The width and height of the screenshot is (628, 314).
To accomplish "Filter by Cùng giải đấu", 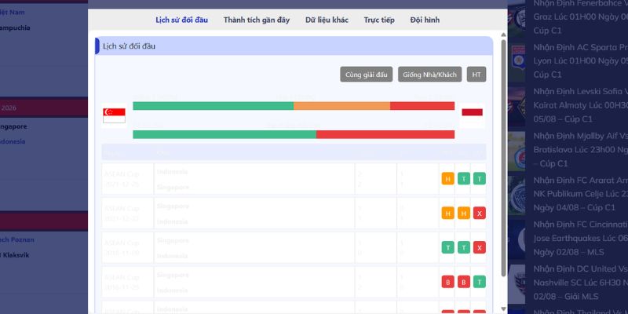I will pyautogui.click(x=366, y=75).
